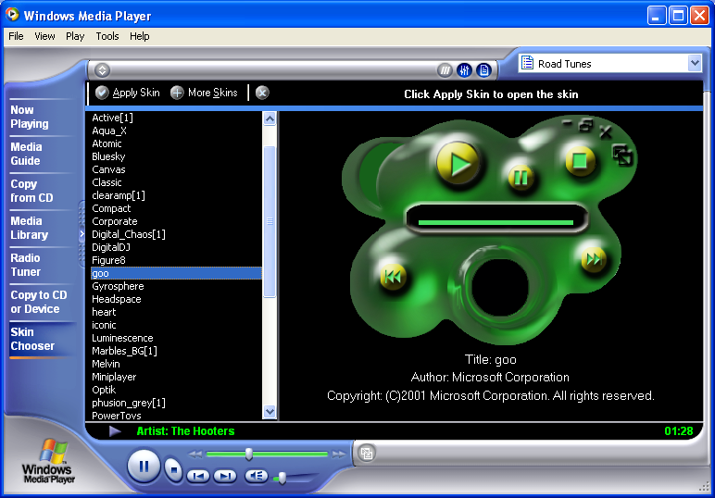Skip to the next track
Image resolution: width=715 pixels, height=498 pixels.
click(225, 476)
